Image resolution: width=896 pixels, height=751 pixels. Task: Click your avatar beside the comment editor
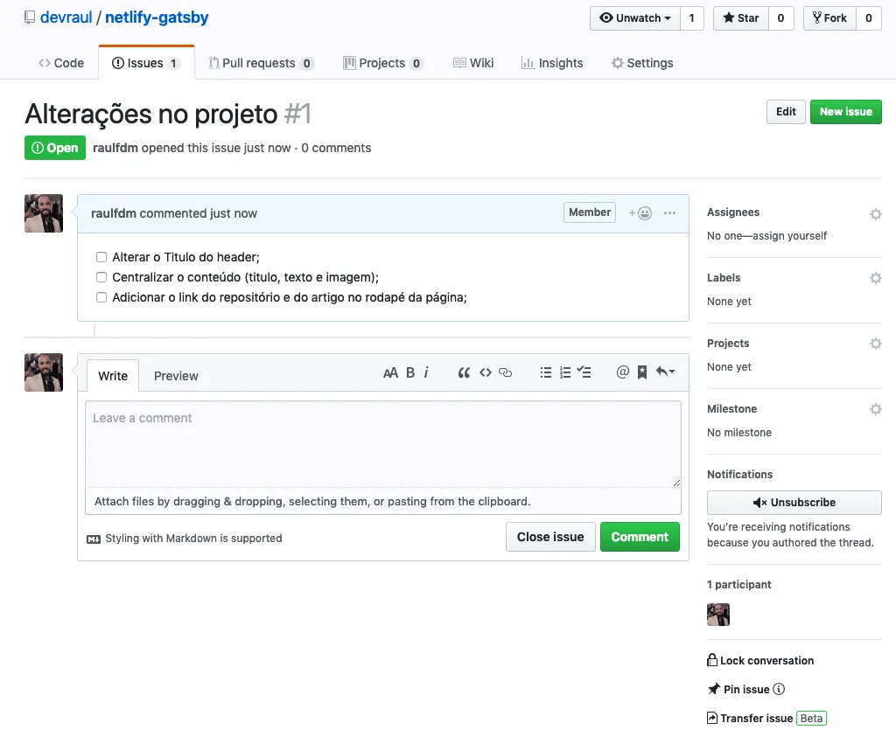click(44, 372)
